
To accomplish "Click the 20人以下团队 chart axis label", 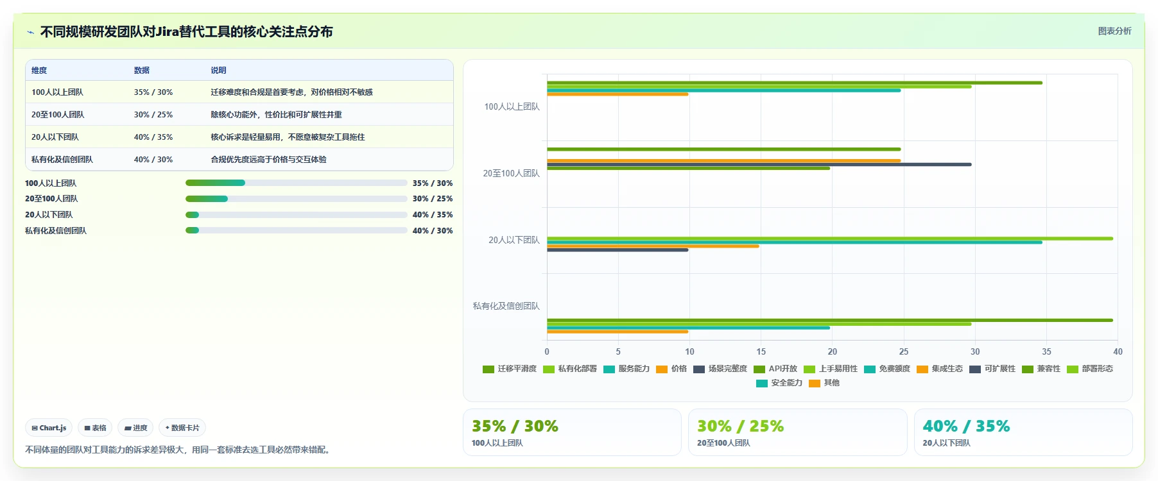I will pos(514,240).
